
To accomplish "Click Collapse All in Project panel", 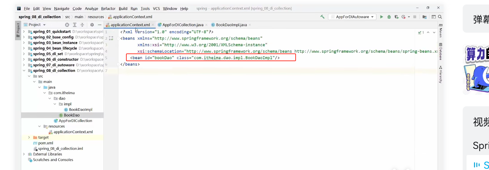I will click(x=82, y=25).
